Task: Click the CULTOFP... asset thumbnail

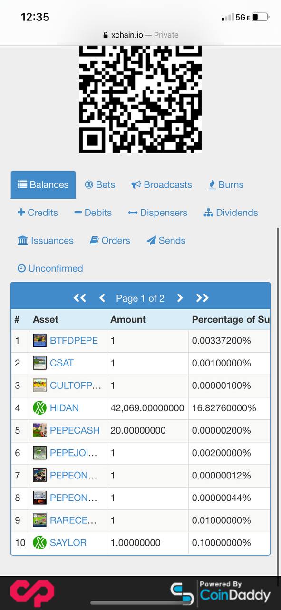Action: 39,385
